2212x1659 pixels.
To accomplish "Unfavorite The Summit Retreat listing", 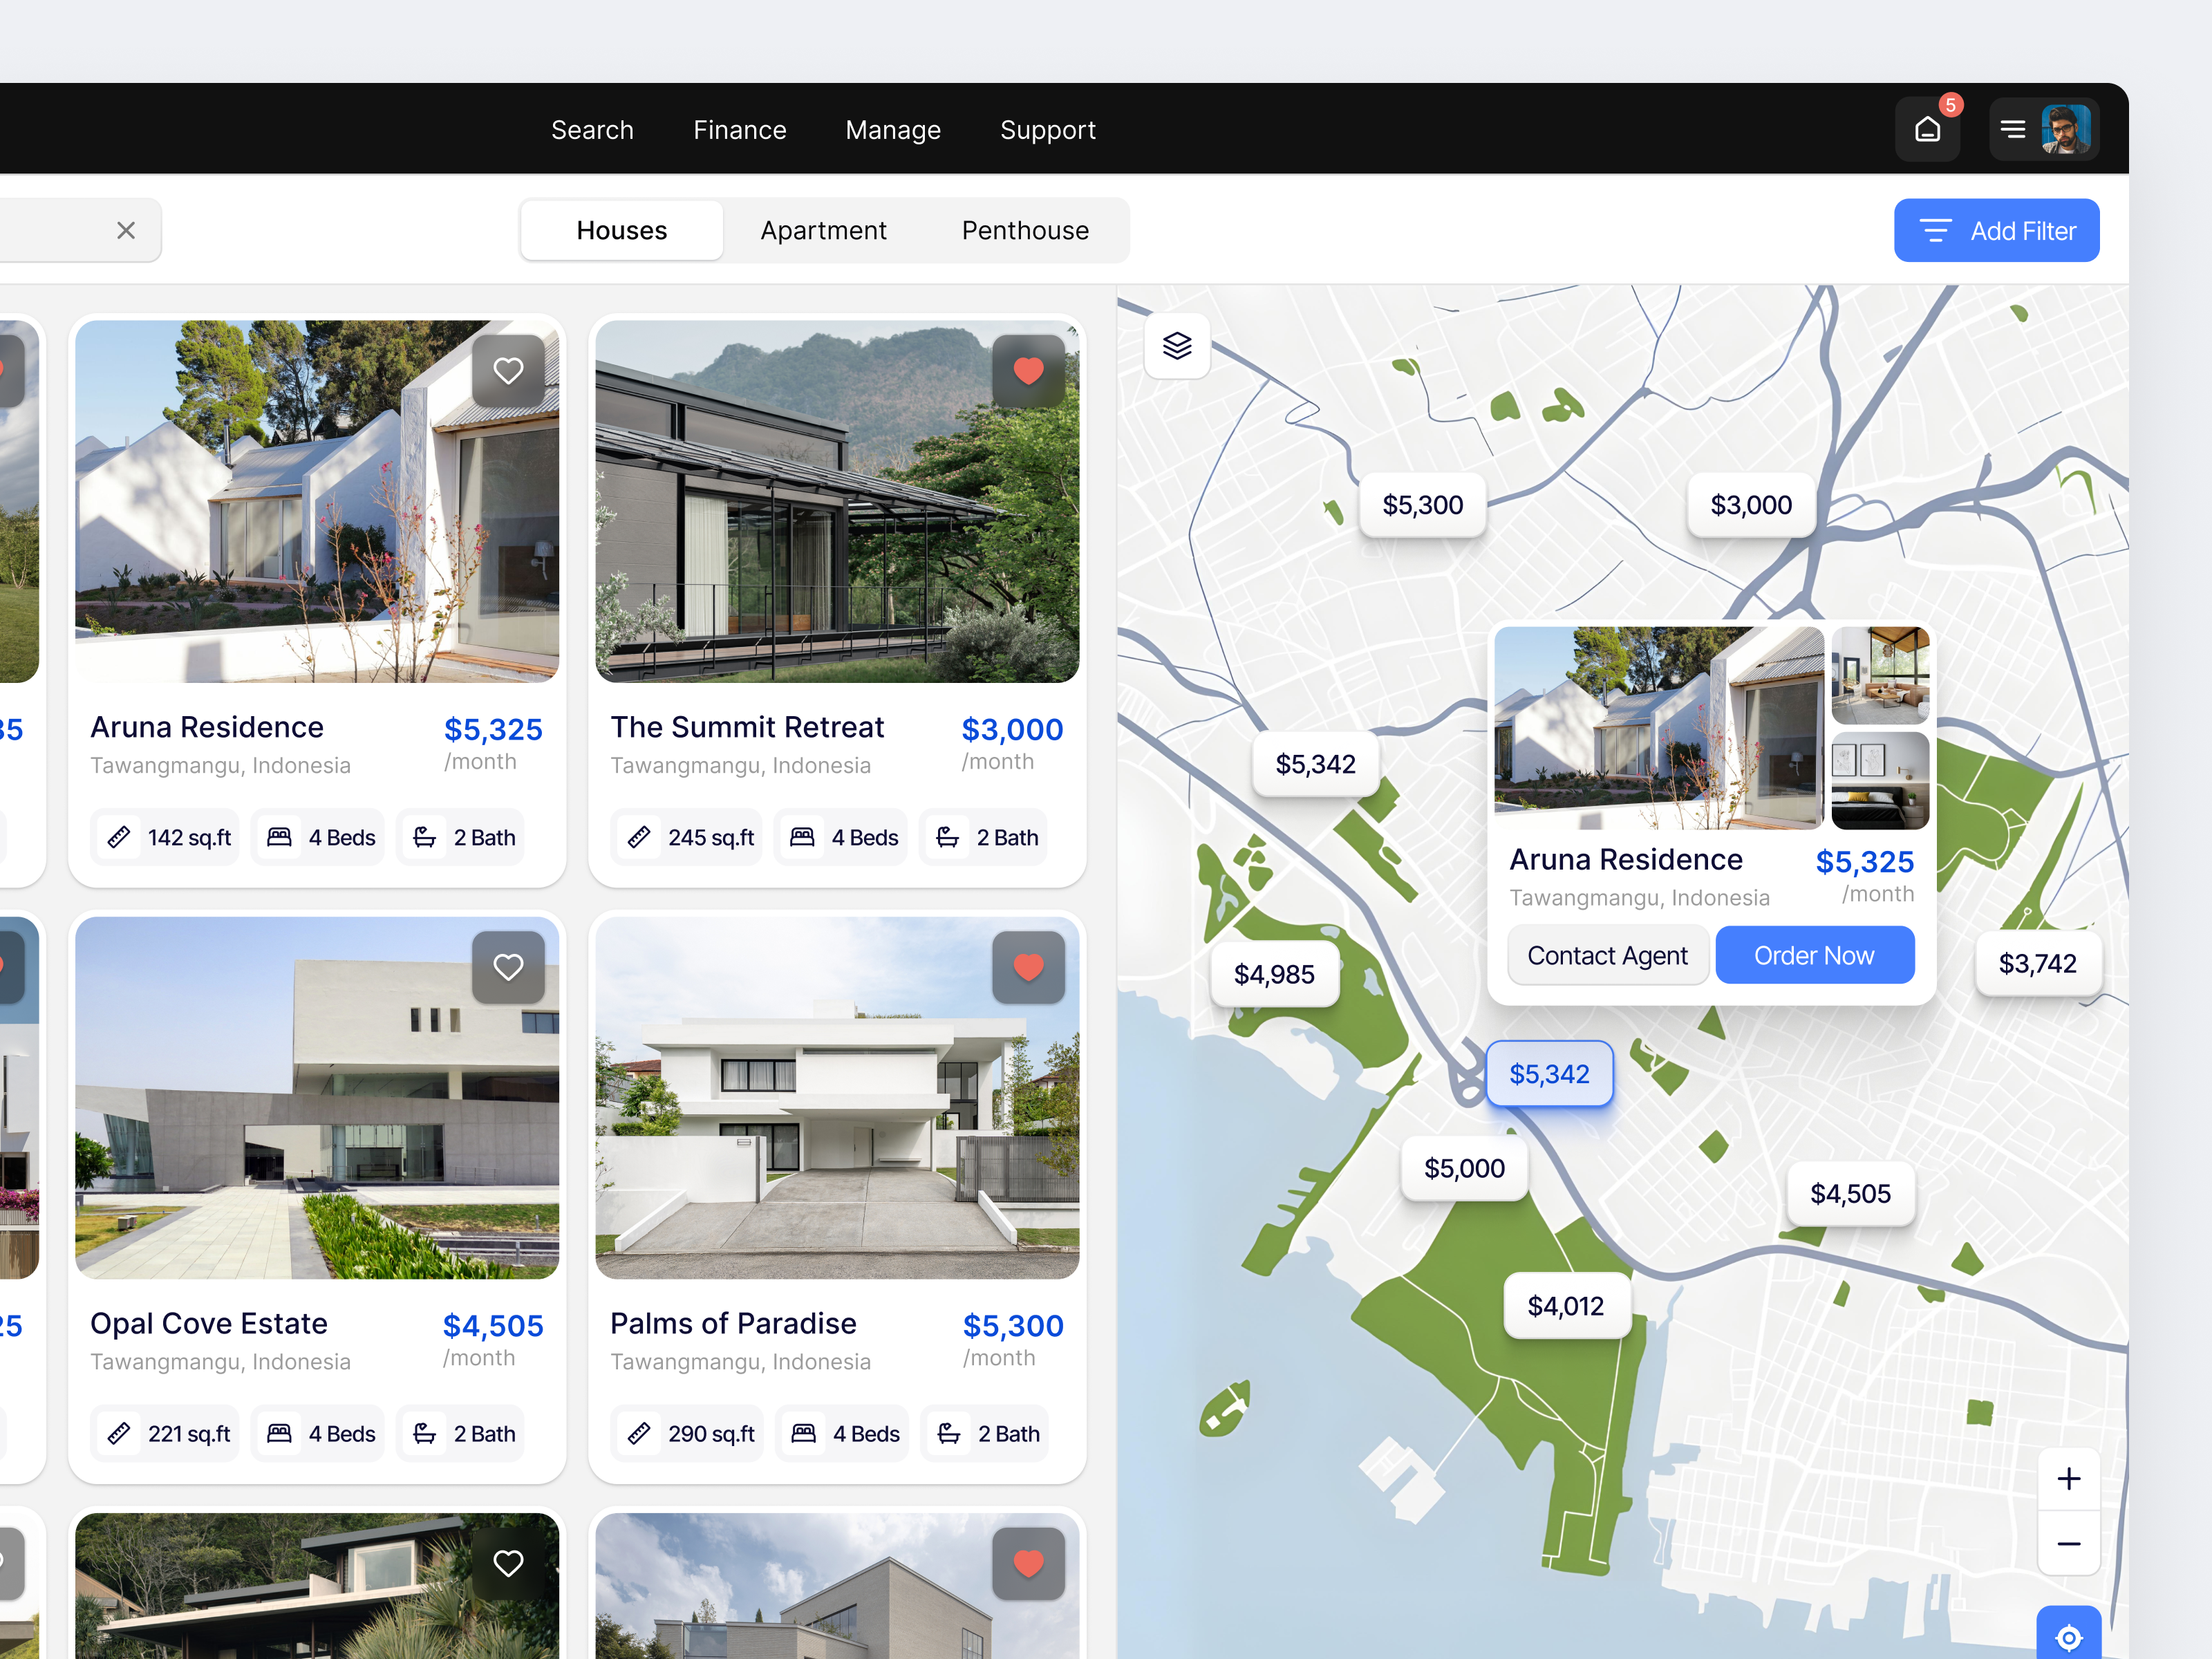I will [1028, 370].
